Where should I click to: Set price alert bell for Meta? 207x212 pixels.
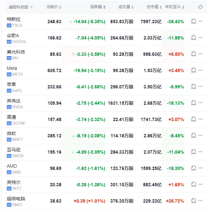click(x=194, y=70)
